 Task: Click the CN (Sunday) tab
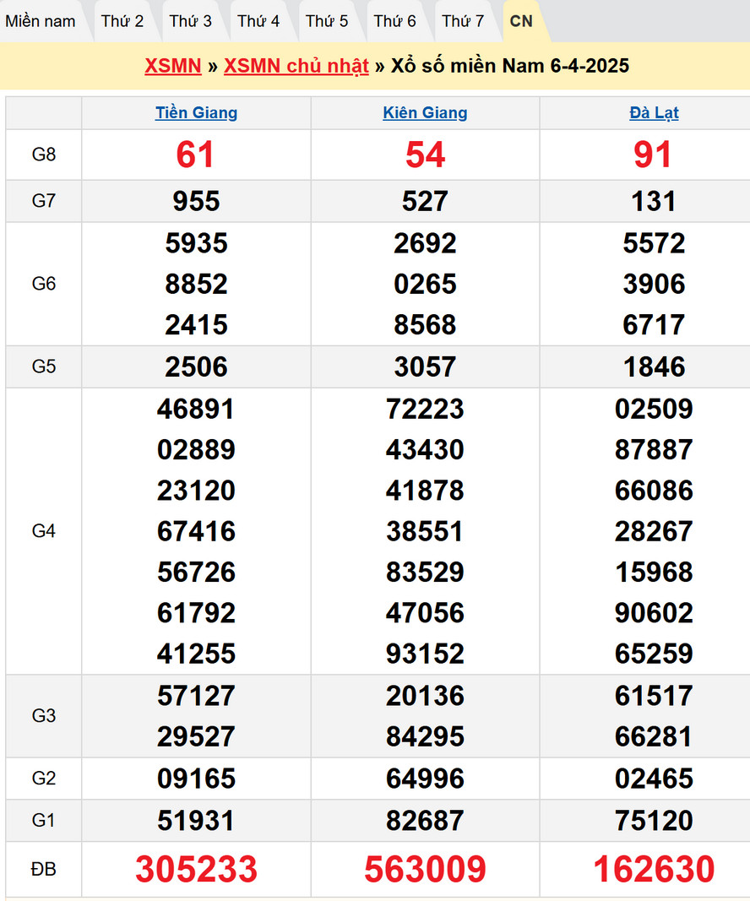[x=522, y=21]
